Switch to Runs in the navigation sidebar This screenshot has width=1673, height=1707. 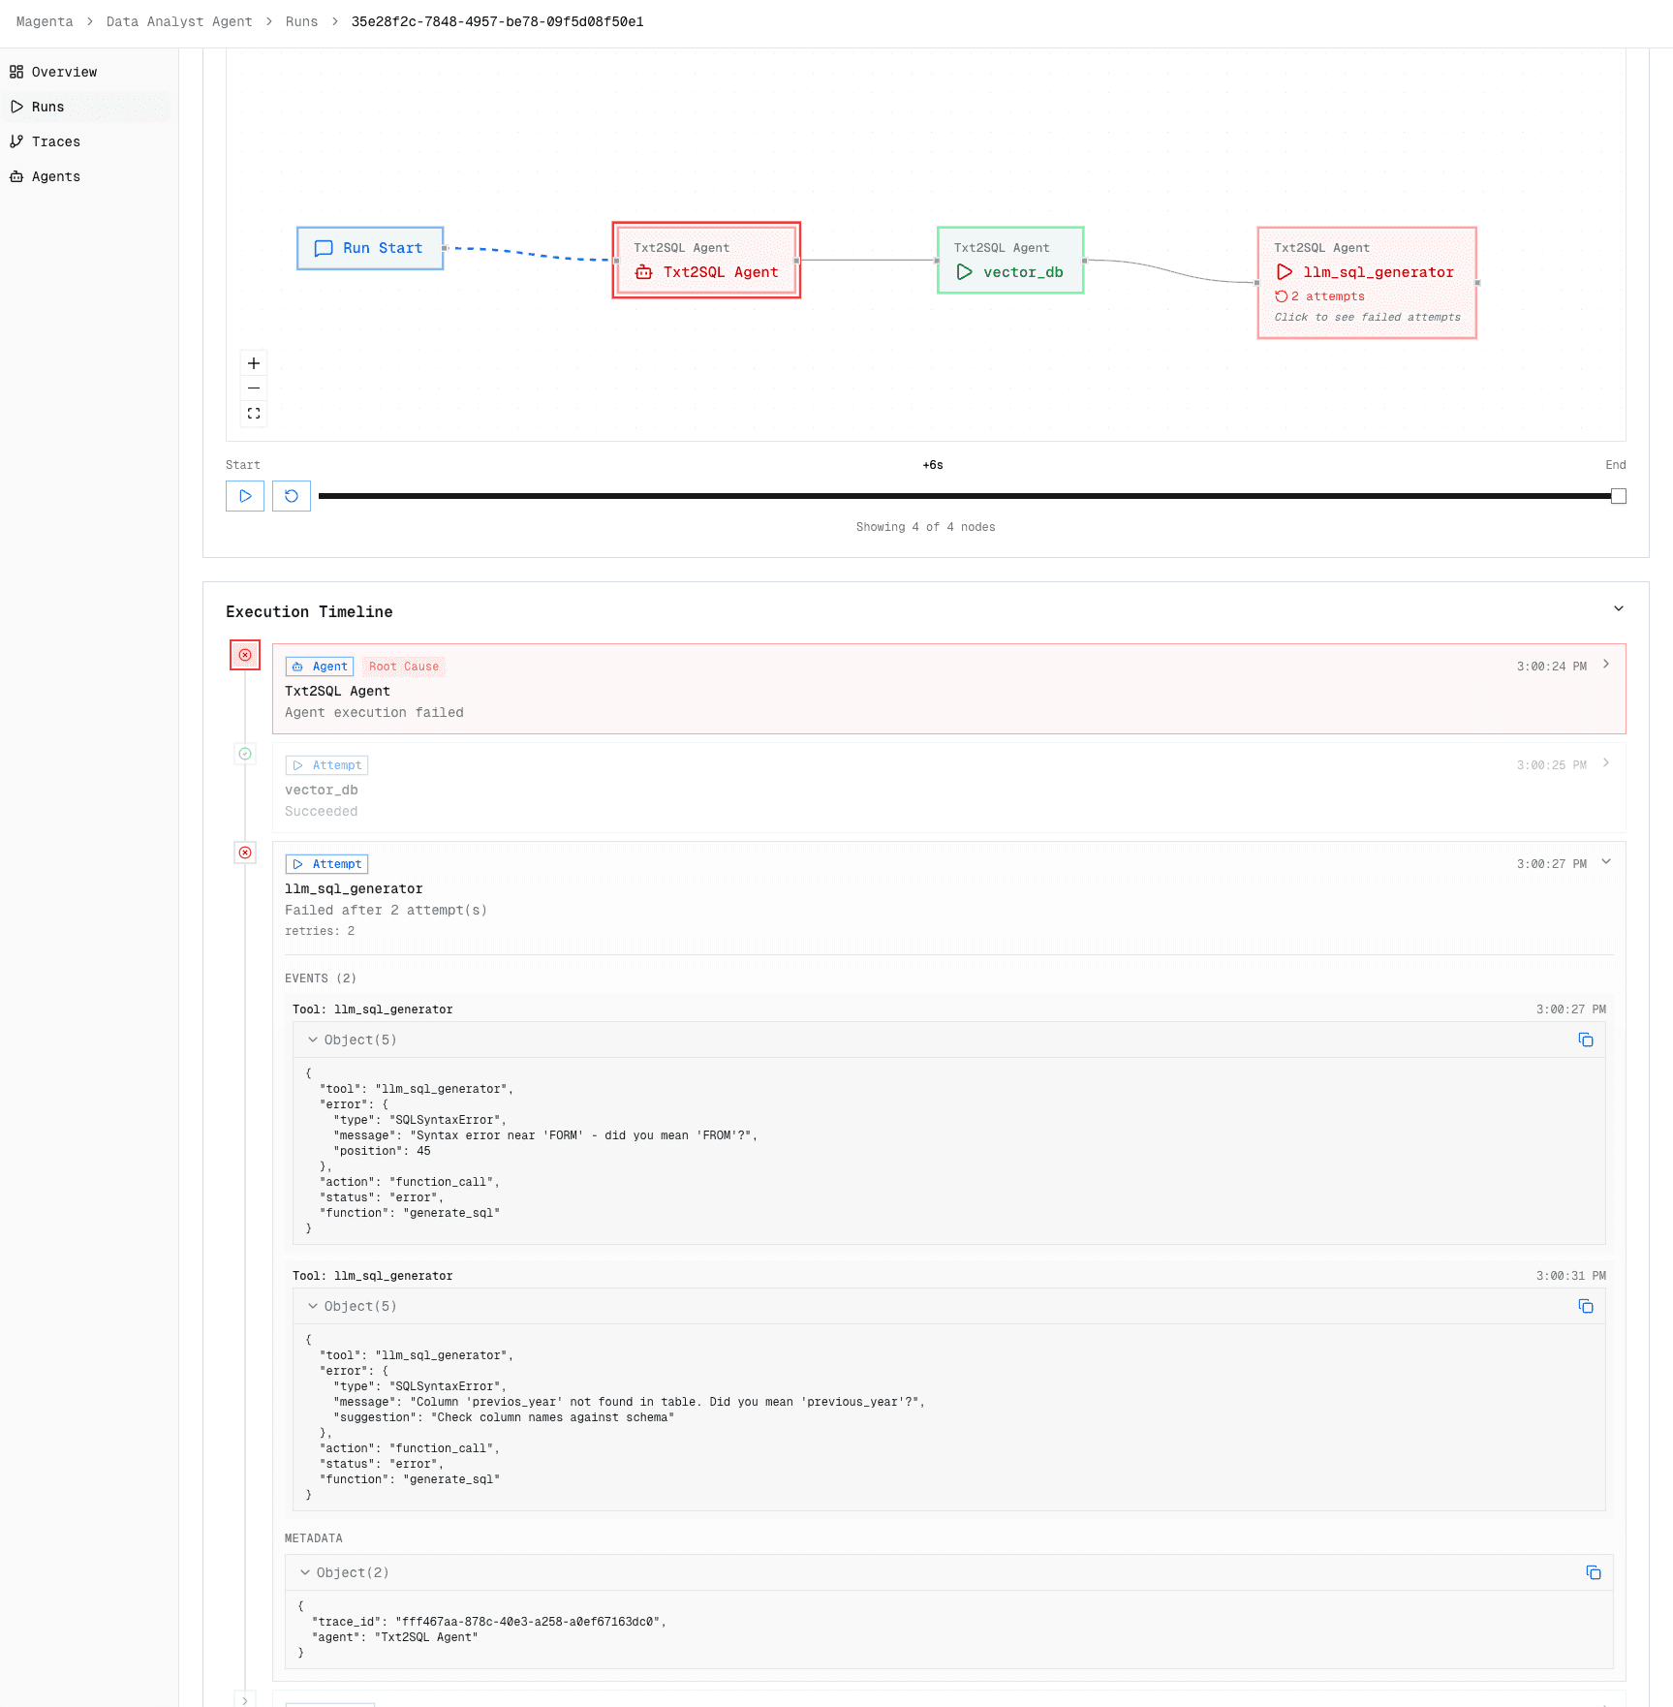[x=46, y=106]
